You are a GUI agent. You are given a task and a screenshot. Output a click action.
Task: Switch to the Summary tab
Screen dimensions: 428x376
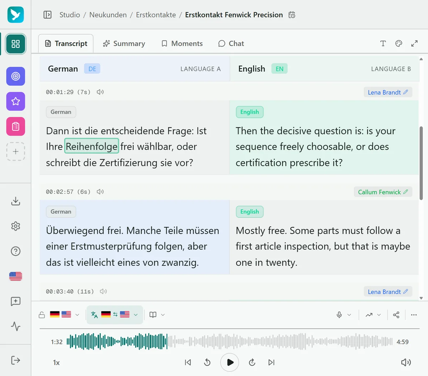point(124,44)
